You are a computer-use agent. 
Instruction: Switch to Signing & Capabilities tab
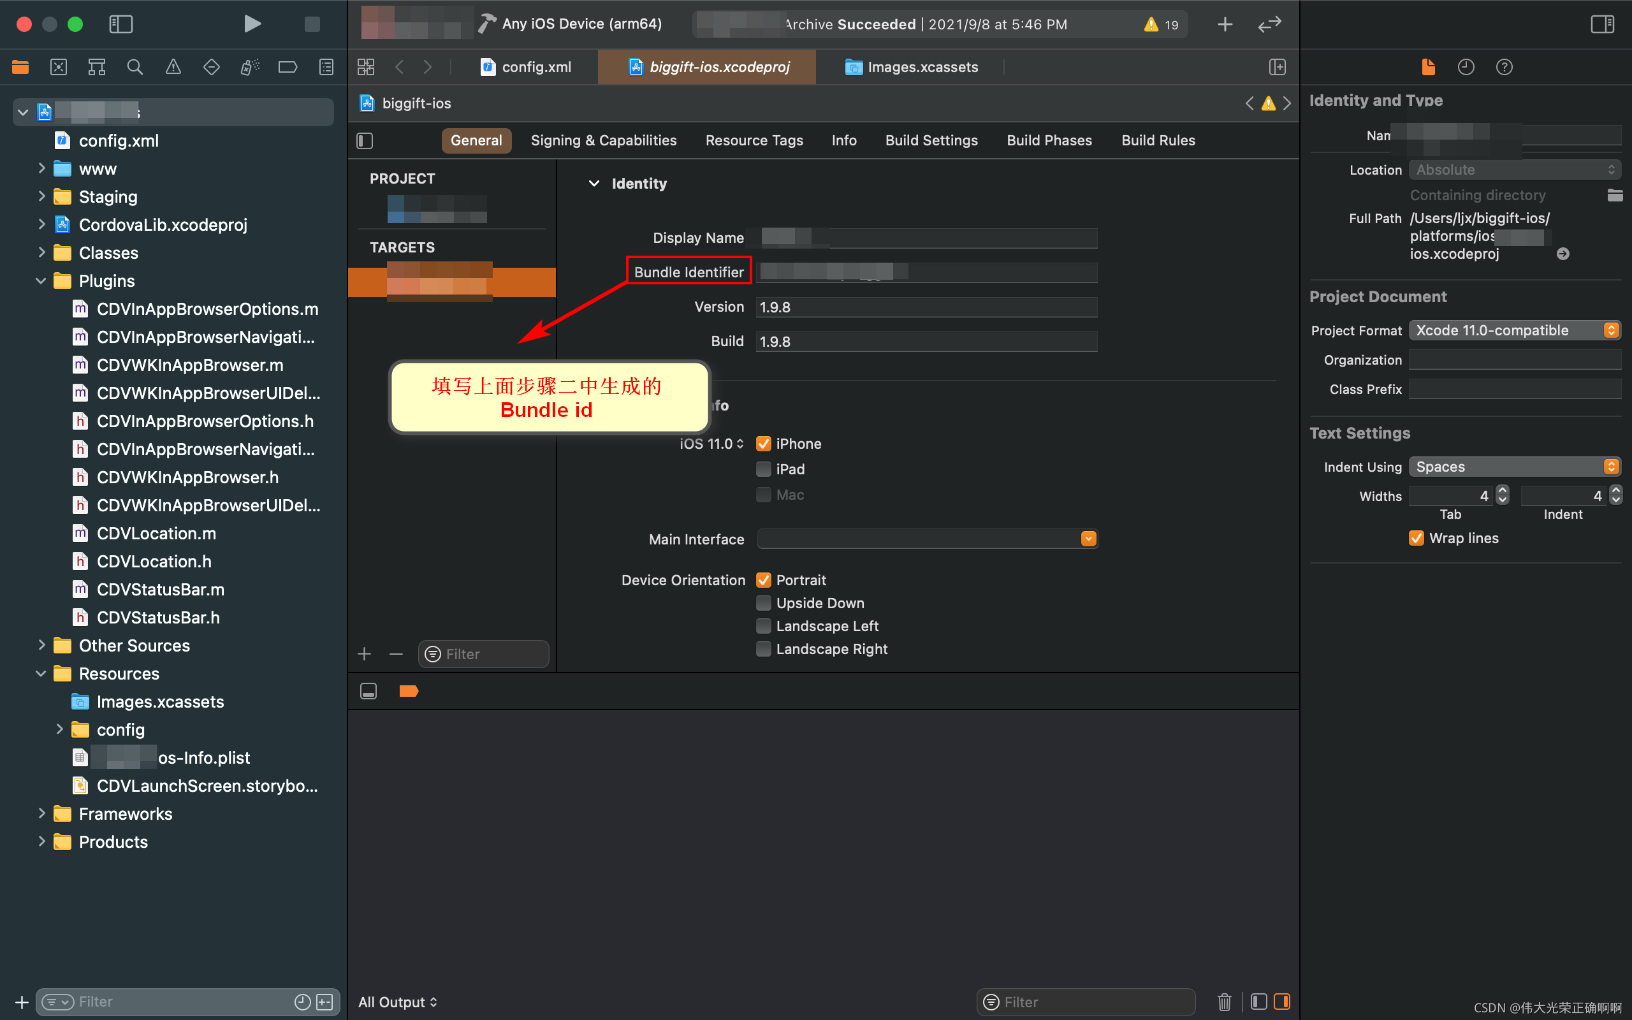click(604, 140)
